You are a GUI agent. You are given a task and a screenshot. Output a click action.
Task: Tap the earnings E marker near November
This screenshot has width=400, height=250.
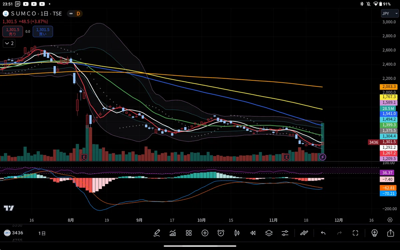[286, 157]
